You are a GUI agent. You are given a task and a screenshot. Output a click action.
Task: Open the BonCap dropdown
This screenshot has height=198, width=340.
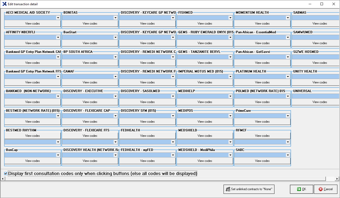coord(58,155)
